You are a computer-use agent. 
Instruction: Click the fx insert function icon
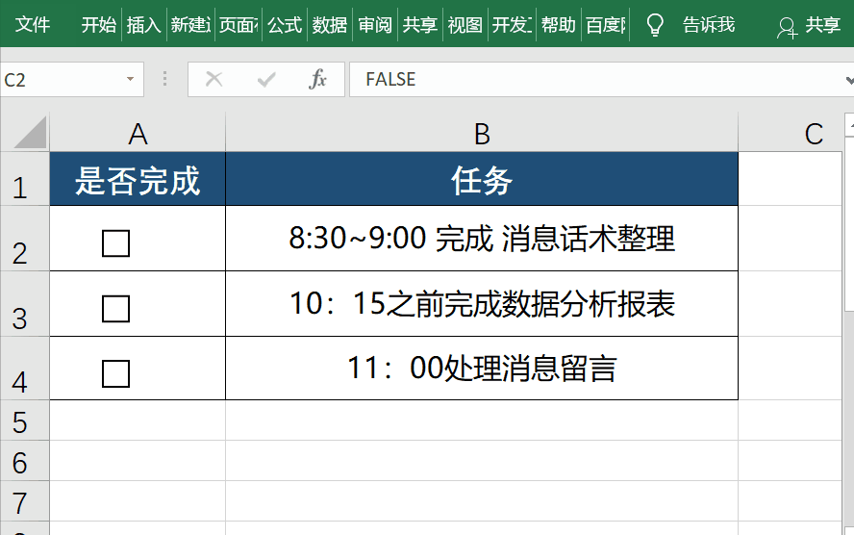(317, 80)
